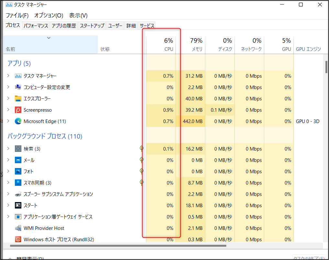Expand the スプーラー サブシステム アプリケーション row
This screenshot has width=329, height=260.
coord(8,194)
